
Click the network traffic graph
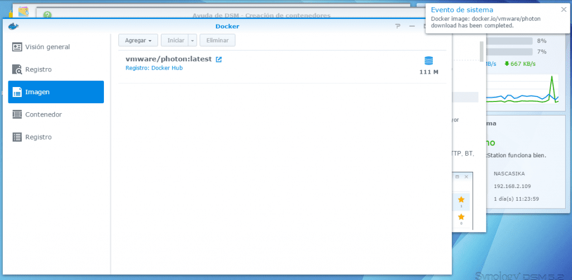(522, 89)
